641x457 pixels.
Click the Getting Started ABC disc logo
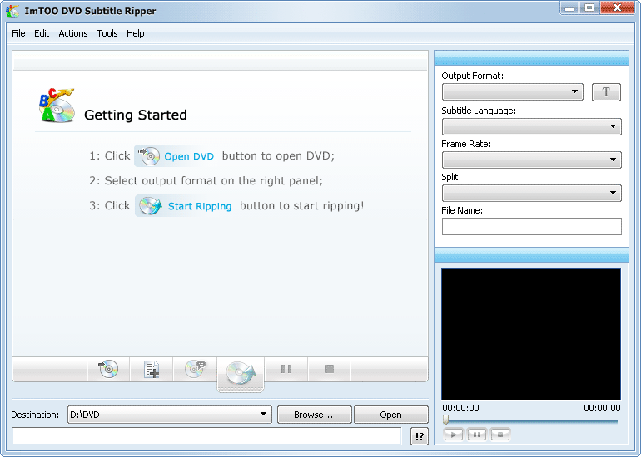[57, 106]
